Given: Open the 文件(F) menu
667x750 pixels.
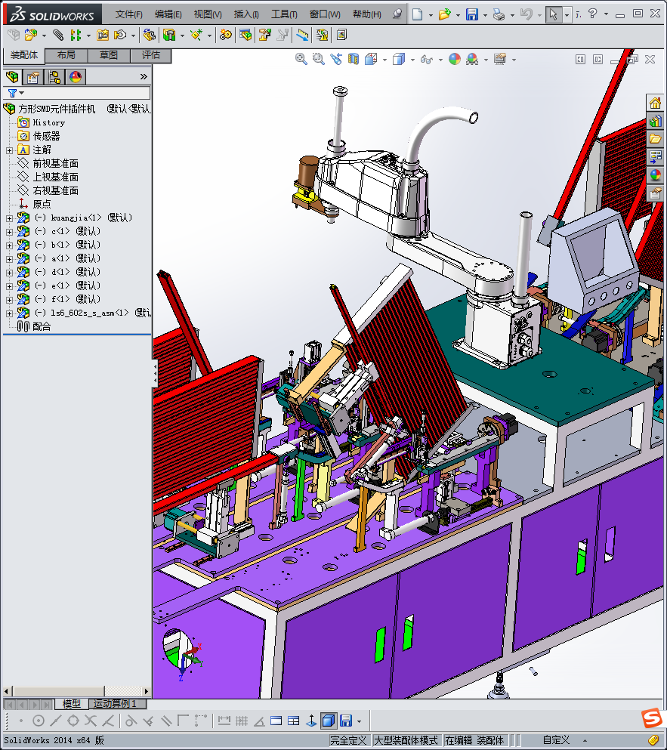Looking at the screenshot, I should coord(128,14).
